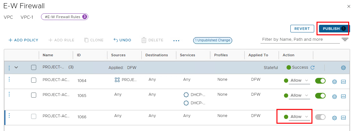This screenshot has width=352, height=131.
Task: Open three-dot menu for rule 1066
Action: click(9, 115)
